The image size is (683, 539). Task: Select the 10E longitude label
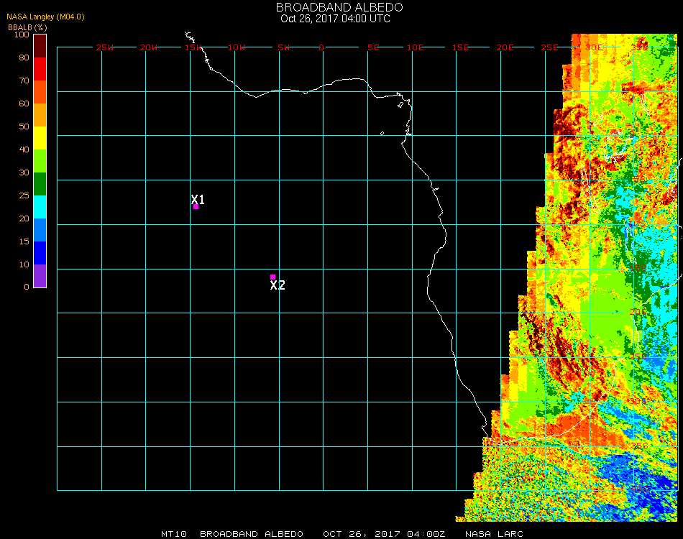(416, 47)
